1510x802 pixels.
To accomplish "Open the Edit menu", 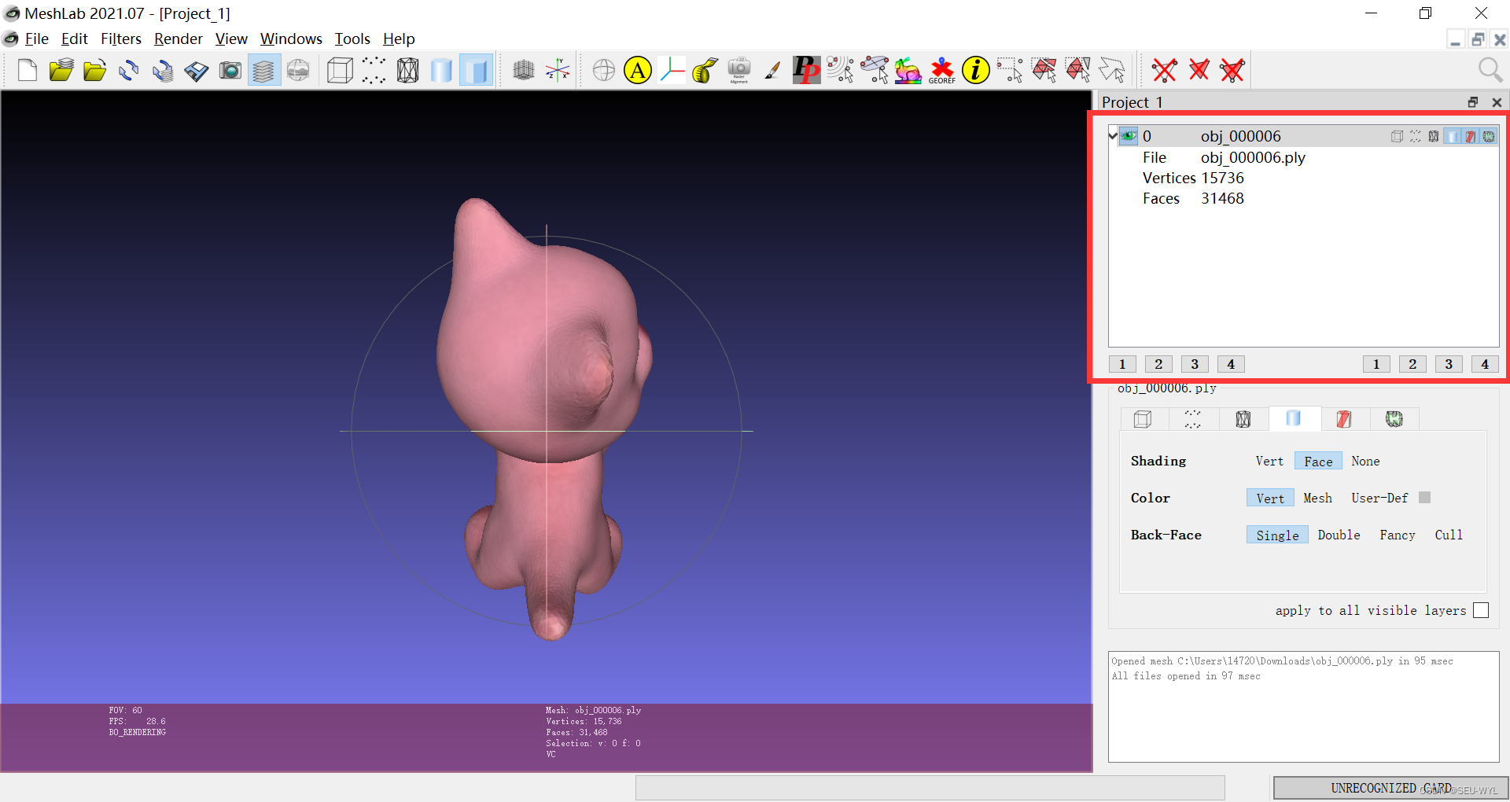I will coord(74,39).
